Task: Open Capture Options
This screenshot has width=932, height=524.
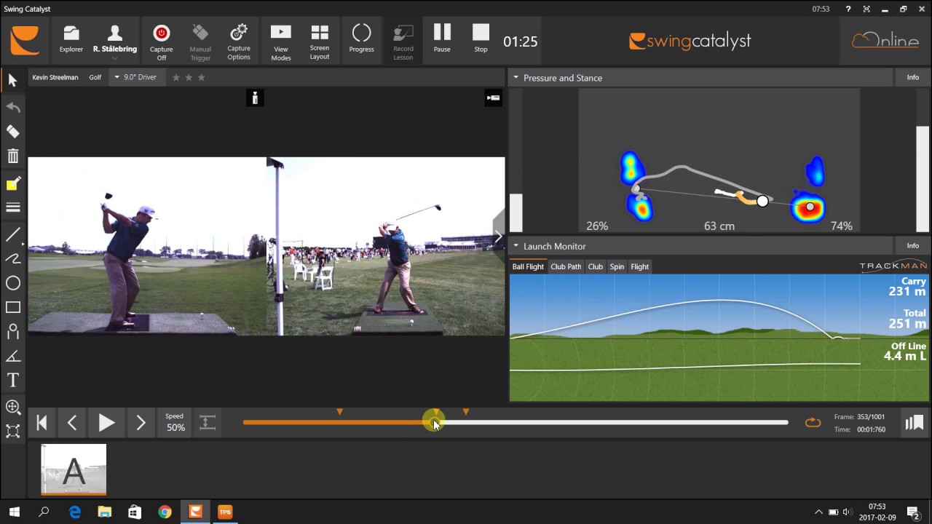Action: pyautogui.click(x=239, y=41)
